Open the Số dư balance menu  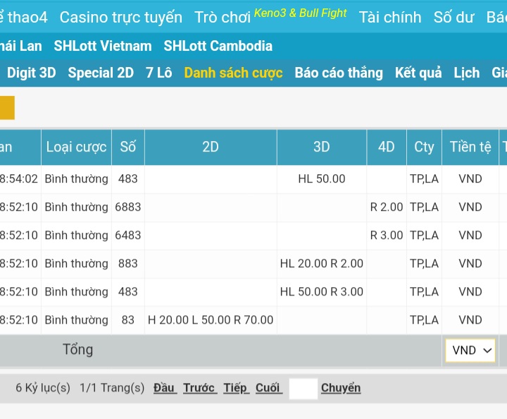click(x=453, y=17)
